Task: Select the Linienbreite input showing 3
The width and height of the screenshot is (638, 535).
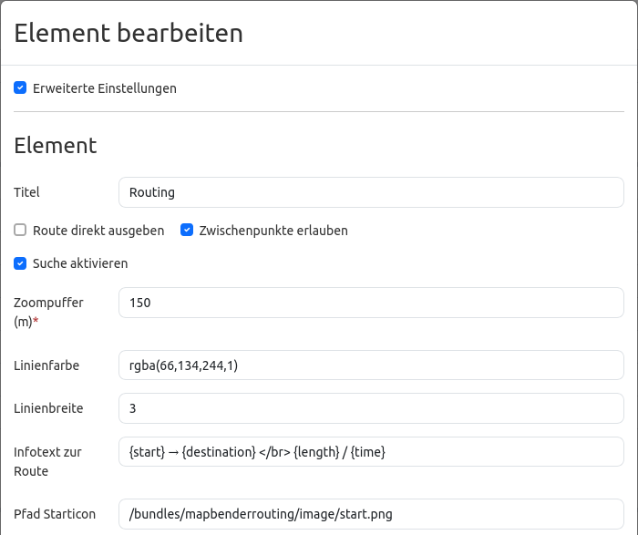Action: point(371,408)
